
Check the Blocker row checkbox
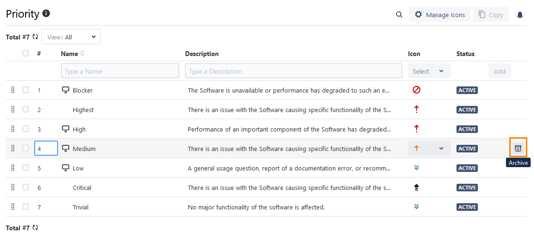pyautogui.click(x=26, y=90)
